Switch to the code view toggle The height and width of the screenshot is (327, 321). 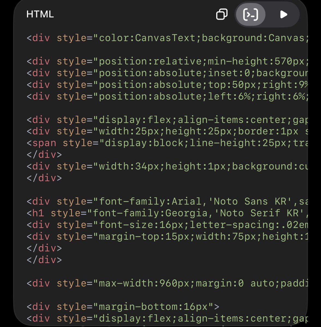tap(250, 14)
